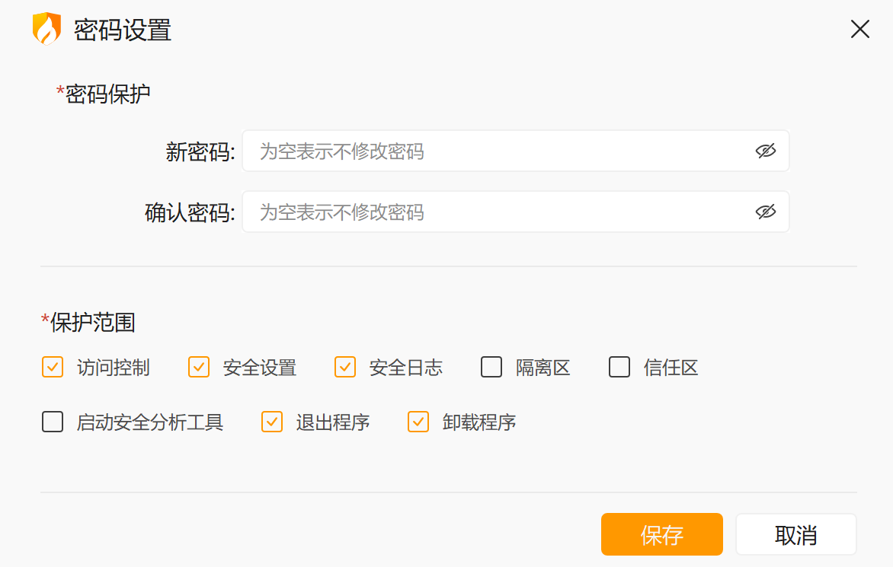Click into the 确认密码 input box

[x=495, y=212]
